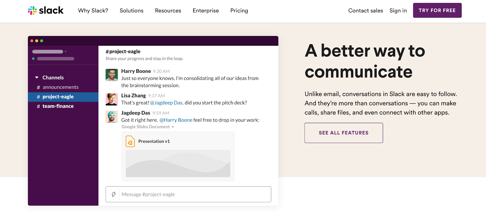Open the Pricing page link
This screenshot has height=216, width=486.
point(239,11)
